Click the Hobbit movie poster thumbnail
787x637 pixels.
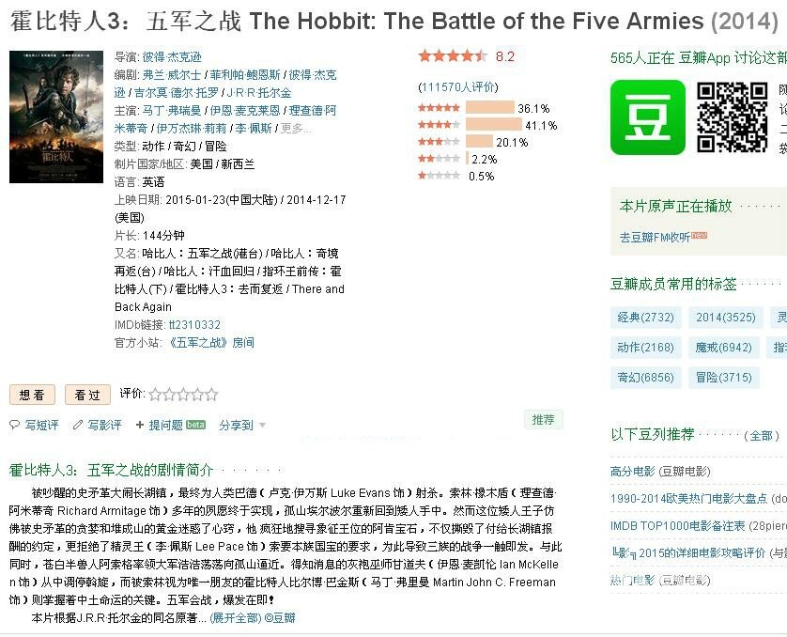click(56, 117)
